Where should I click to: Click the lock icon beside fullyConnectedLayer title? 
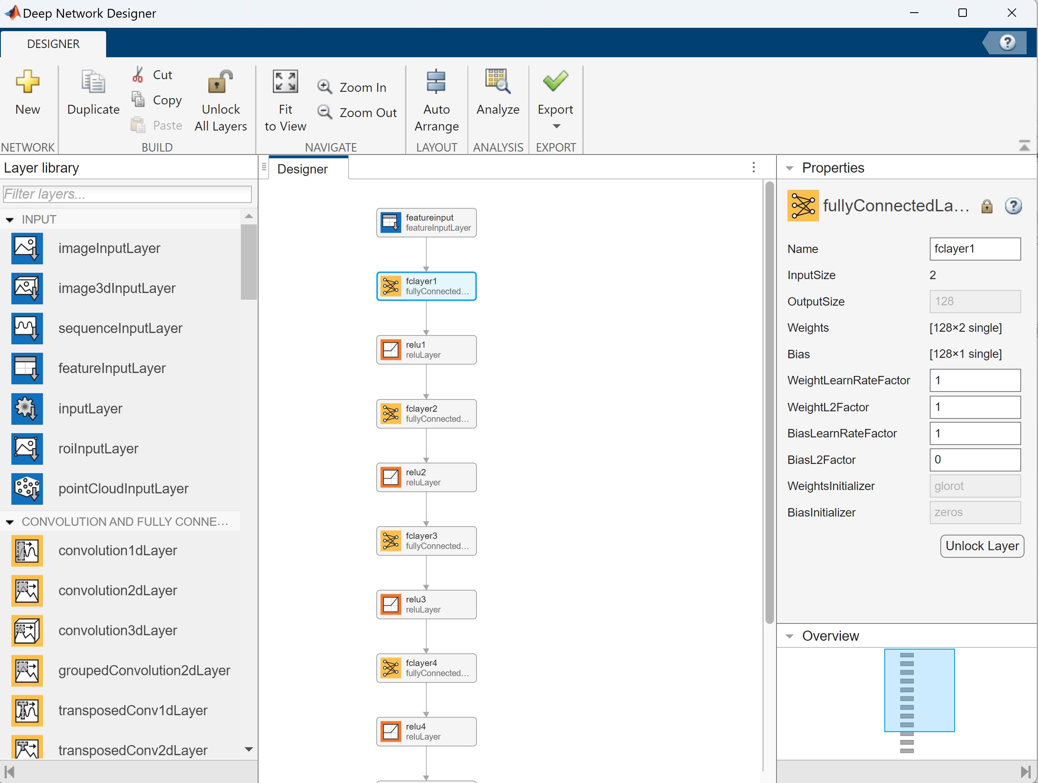[986, 206]
